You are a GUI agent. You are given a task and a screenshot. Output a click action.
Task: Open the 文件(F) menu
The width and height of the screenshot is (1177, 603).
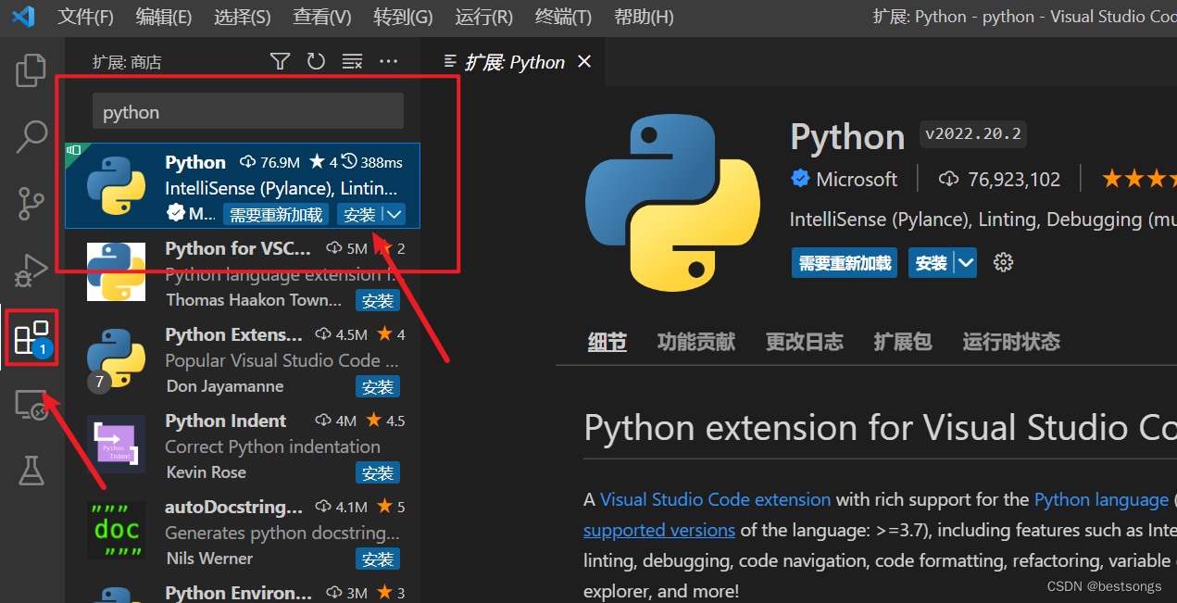point(85,17)
